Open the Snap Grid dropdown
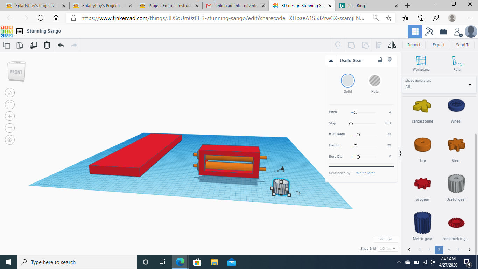This screenshot has height=269, width=478. click(x=388, y=249)
